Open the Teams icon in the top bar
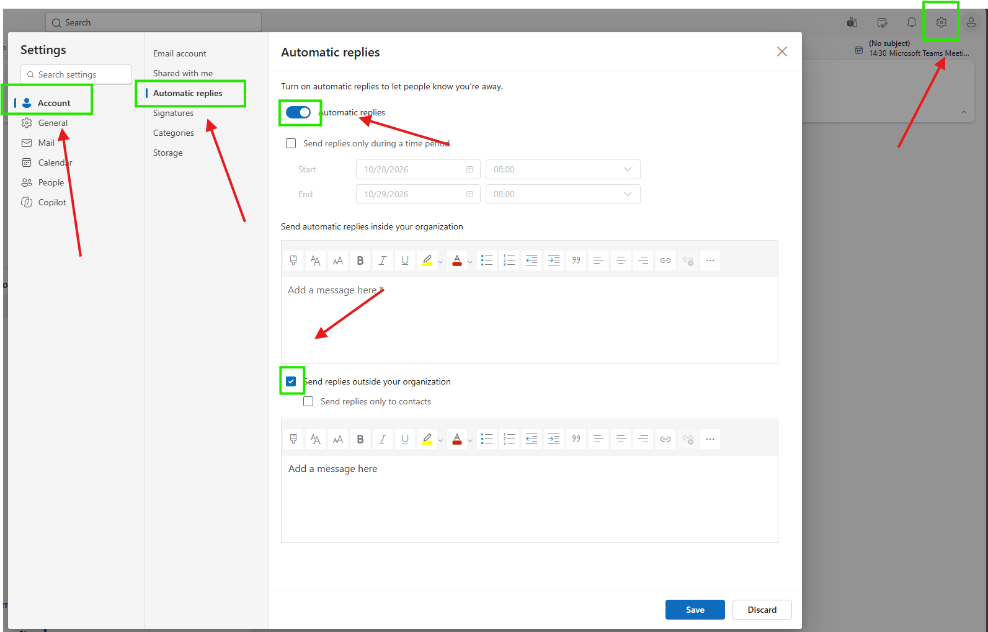Screen dimensions: 988x632 coord(852,22)
